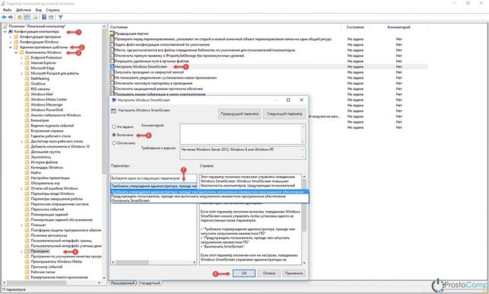Image resolution: width=489 pixels, height=294 pixels.
Task: Click the Back arrow toolbar icon
Action: [4, 18]
